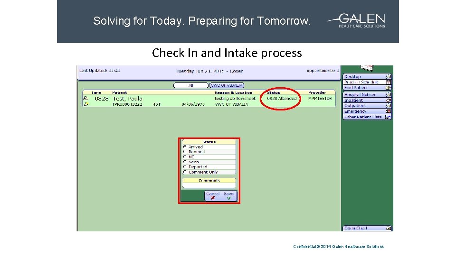The height and width of the screenshot is (256, 456).
Task: Select the Roomed status radio button
Action: pos(185,152)
